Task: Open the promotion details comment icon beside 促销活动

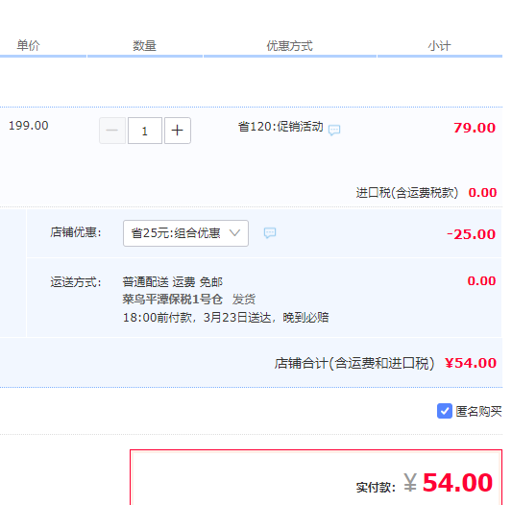Action: 334,130
